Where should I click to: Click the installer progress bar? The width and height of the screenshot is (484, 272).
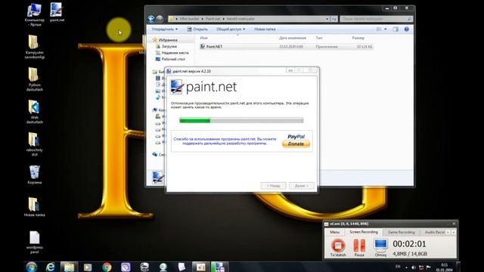241,121
